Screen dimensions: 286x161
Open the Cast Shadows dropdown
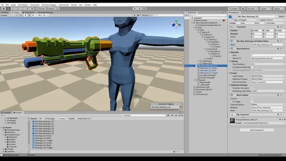tap(268, 64)
